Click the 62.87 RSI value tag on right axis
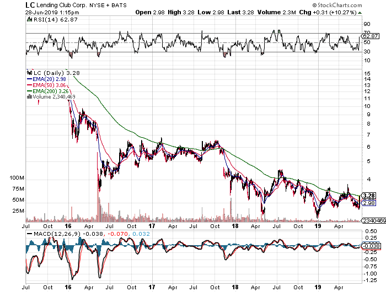The width and height of the screenshot is (386, 292). pyautogui.click(x=371, y=36)
